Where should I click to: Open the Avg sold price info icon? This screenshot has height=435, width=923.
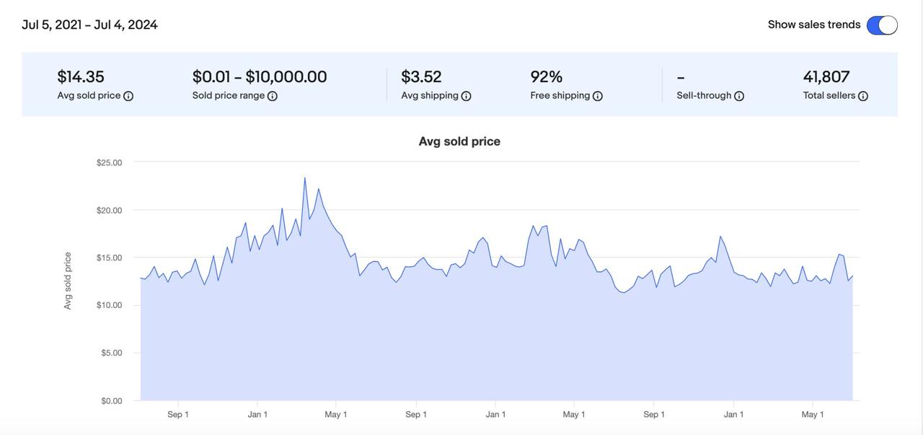(128, 96)
